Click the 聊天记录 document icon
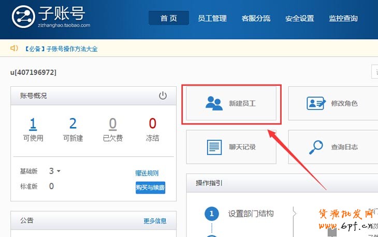 point(214,147)
